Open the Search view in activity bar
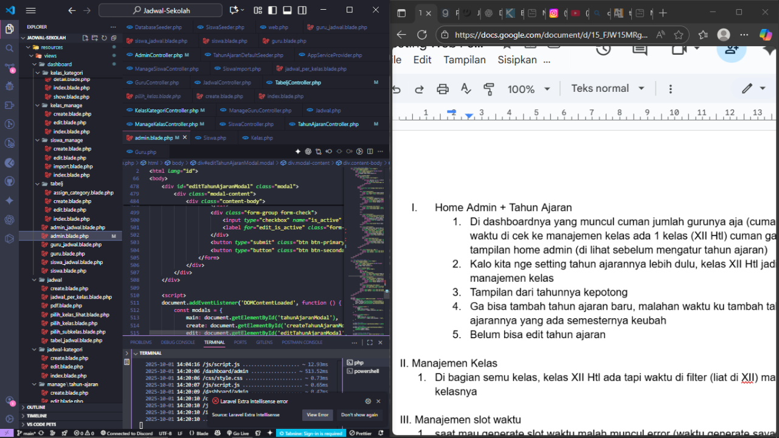The width and height of the screenshot is (779, 438). click(x=9, y=48)
